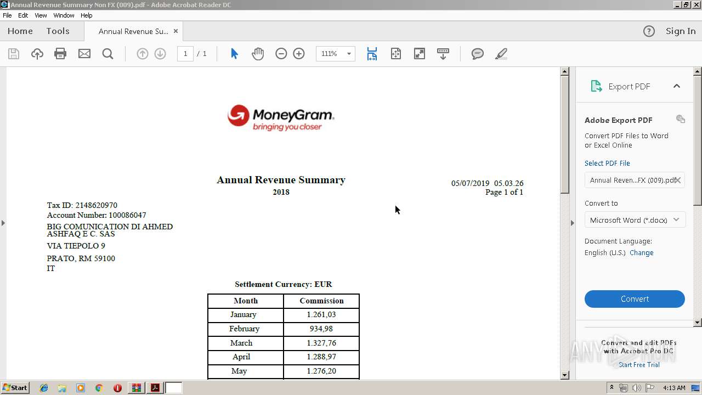Expand the left navigation pane arrow

click(x=3, y=223)
